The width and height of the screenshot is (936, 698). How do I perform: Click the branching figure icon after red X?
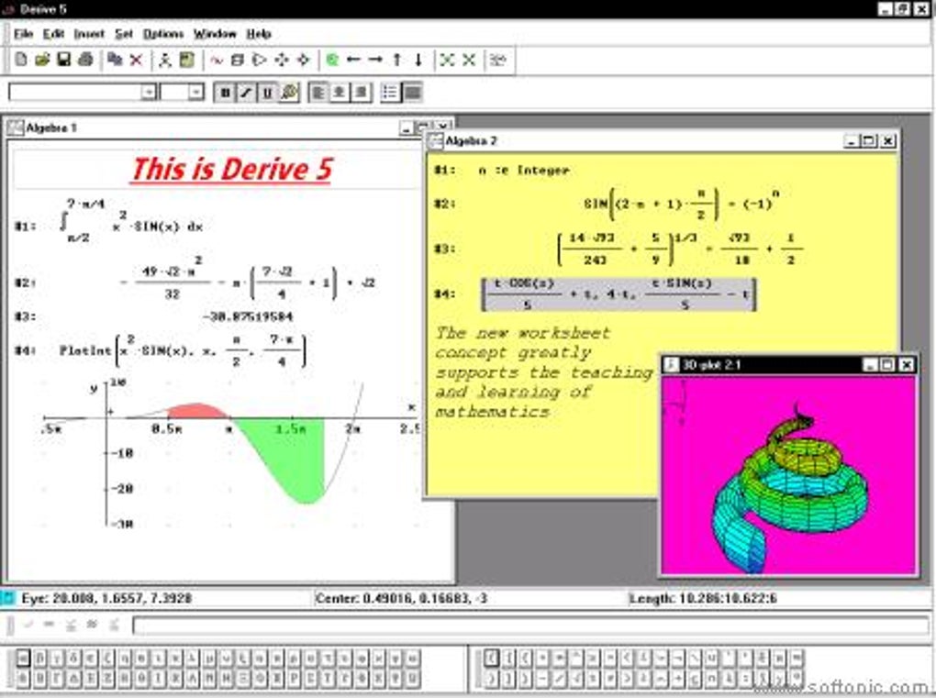(x=165, y=60)
